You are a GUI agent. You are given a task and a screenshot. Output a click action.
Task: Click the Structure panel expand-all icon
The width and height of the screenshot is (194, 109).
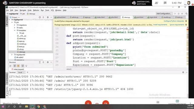[x=40, y=62]
